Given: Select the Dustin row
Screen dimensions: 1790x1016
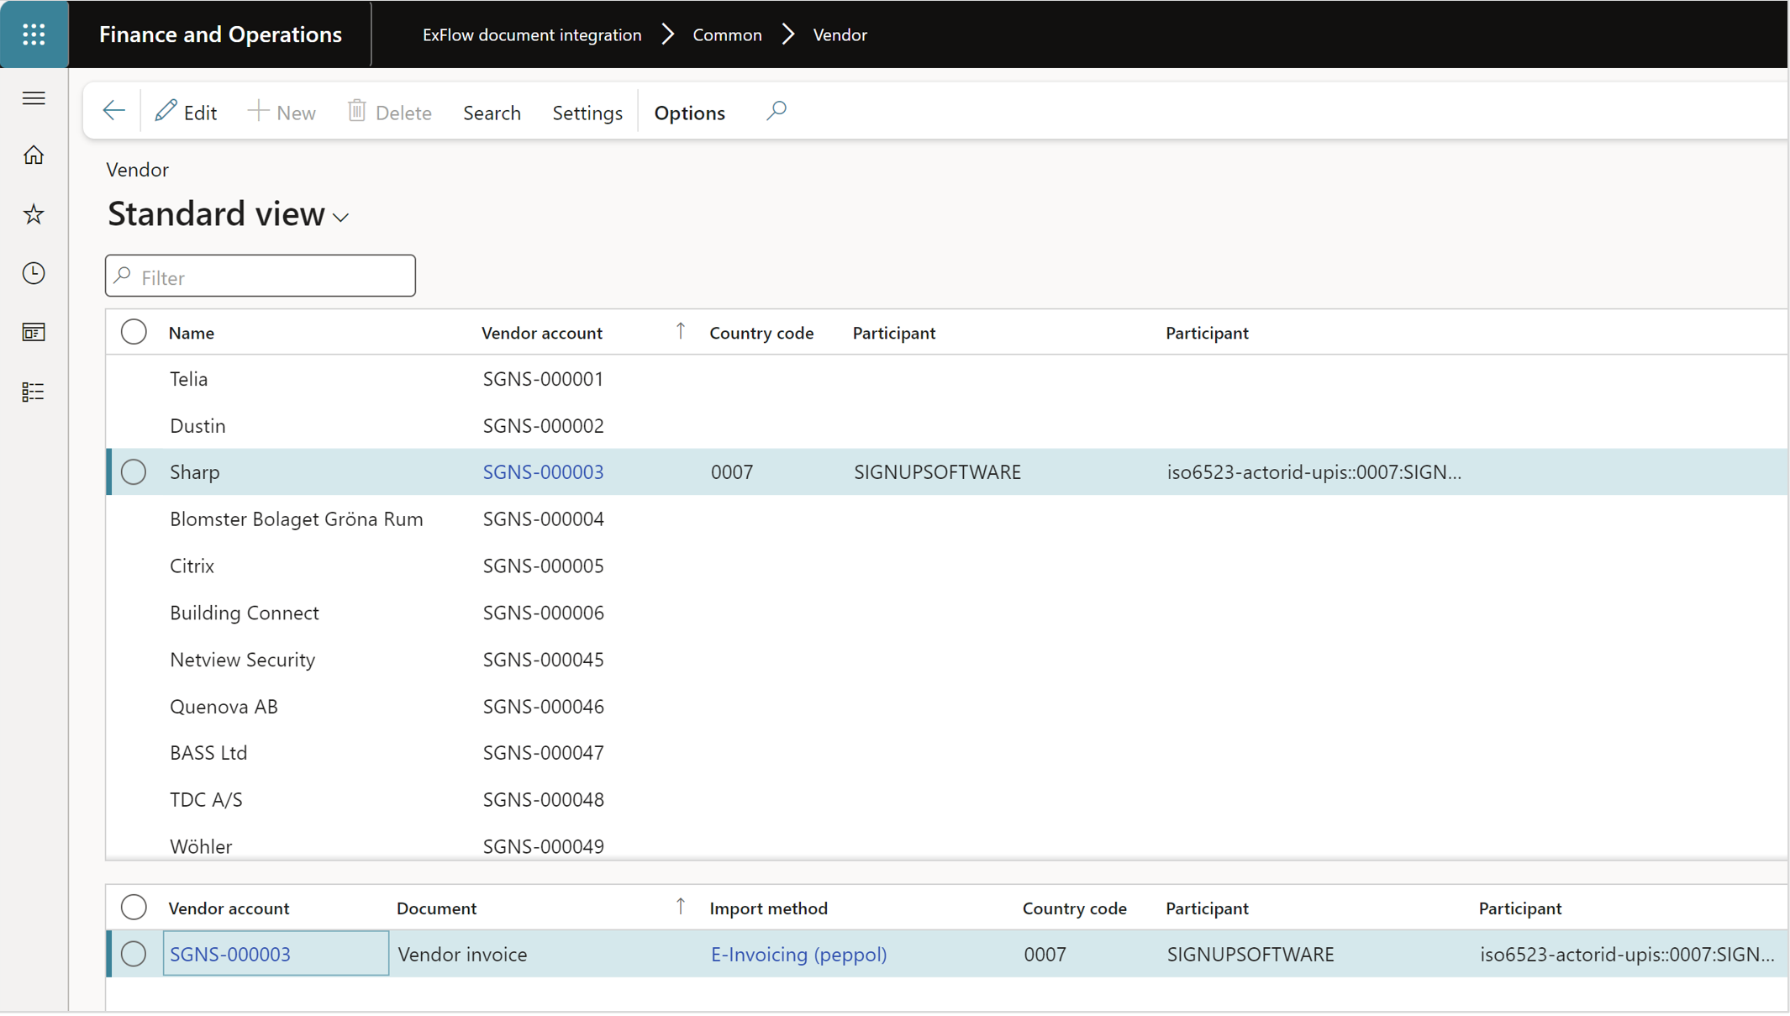Looking at the screenshot, I should coord(946,426).
